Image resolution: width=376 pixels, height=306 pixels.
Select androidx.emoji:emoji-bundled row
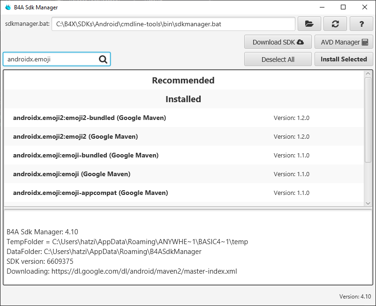(x=184, y=155)
